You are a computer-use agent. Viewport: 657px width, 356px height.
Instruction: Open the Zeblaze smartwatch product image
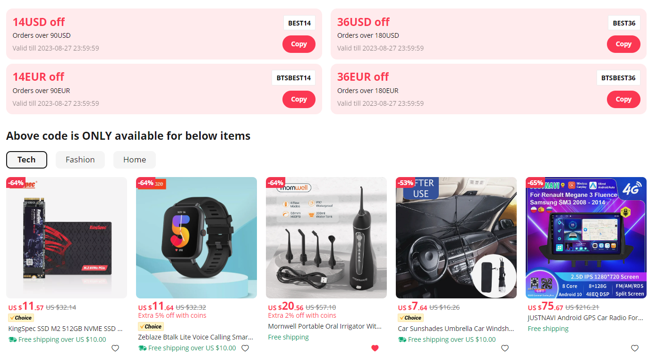point(196,237)
